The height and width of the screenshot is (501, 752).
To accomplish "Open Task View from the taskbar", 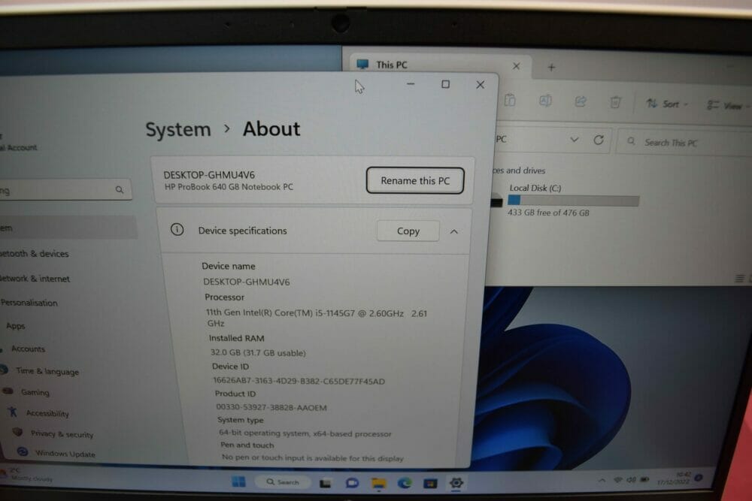I will point(325,483).
